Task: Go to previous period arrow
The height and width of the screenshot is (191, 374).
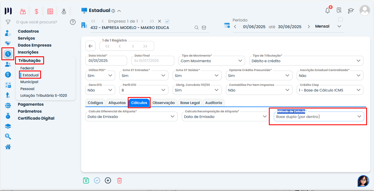Action: [235, 27]
